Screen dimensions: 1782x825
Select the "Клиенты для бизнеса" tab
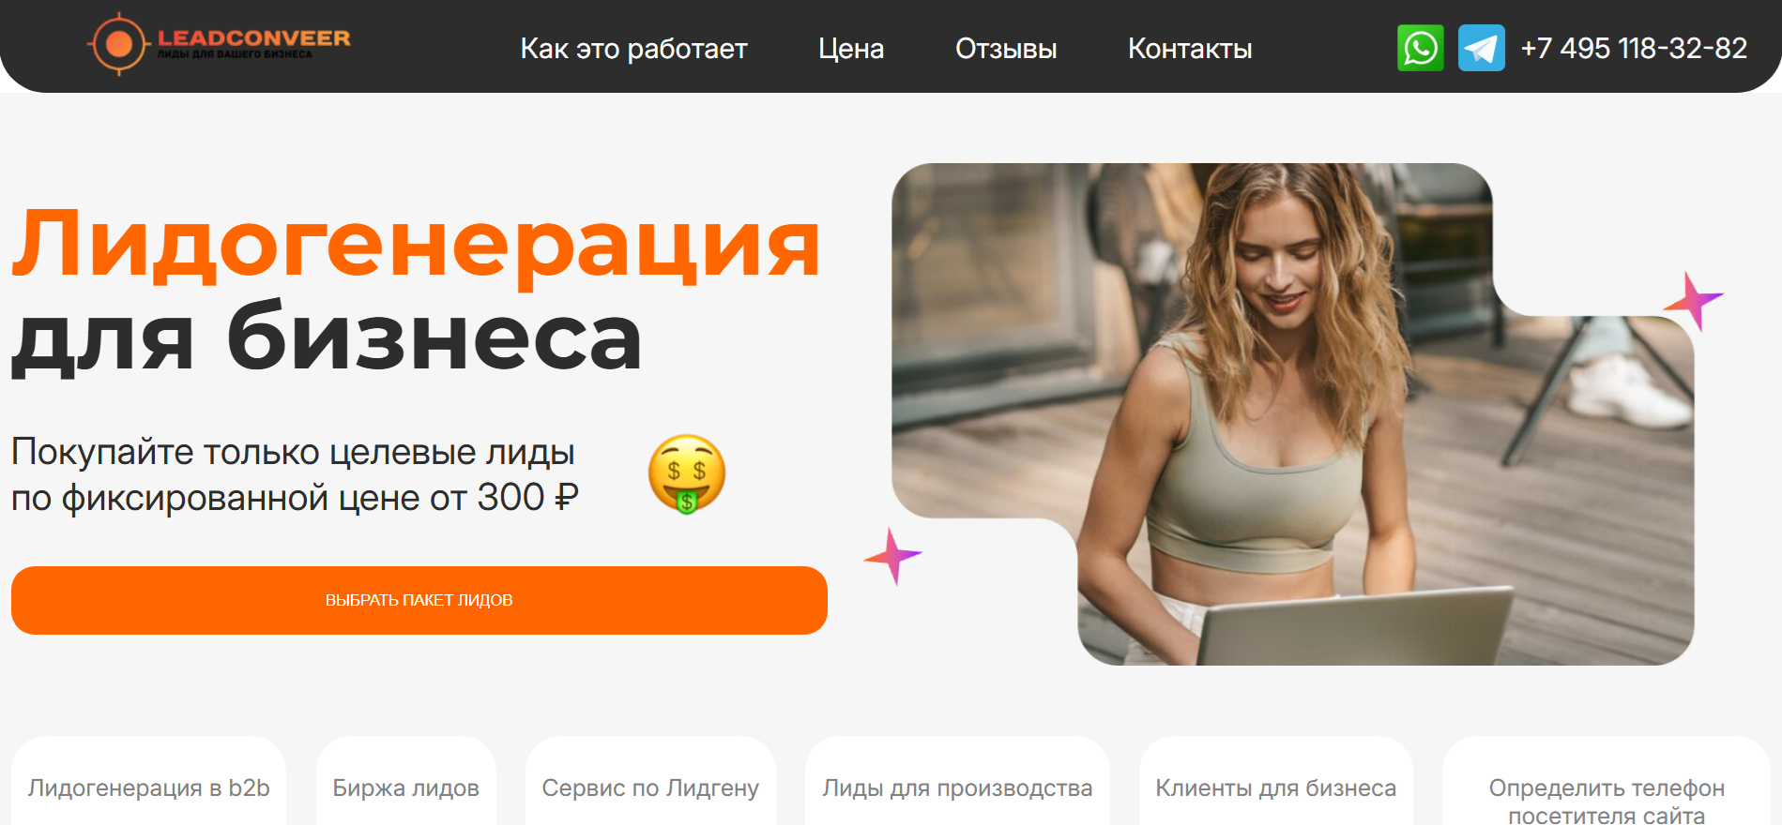click(x=1276, y=783)
